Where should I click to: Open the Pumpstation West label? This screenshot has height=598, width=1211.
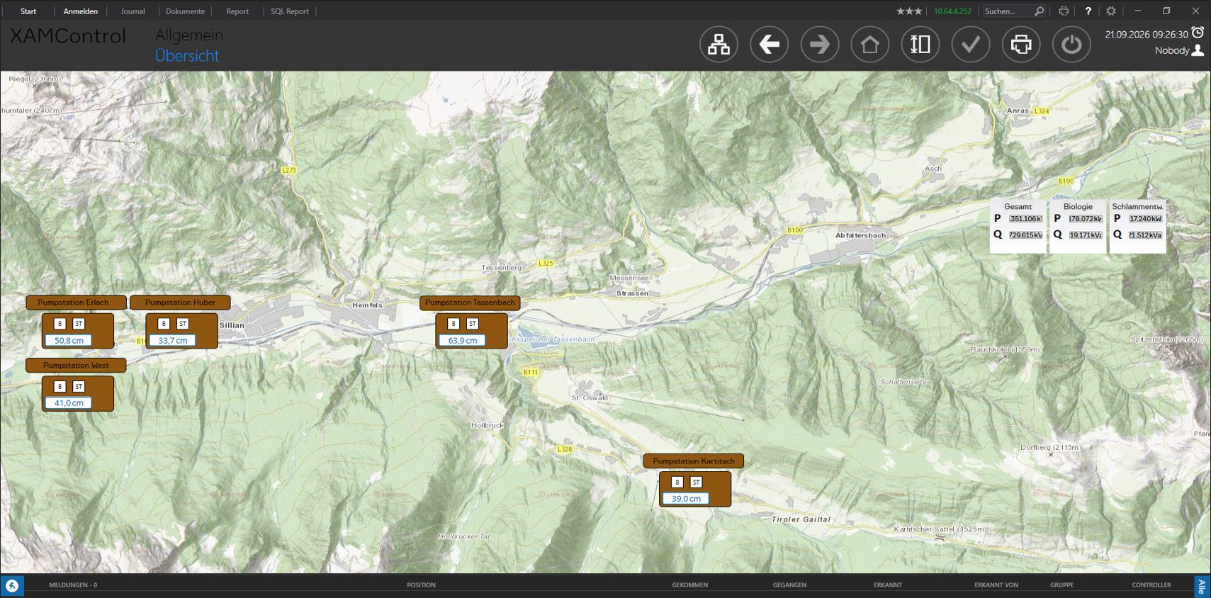(76, 366)
